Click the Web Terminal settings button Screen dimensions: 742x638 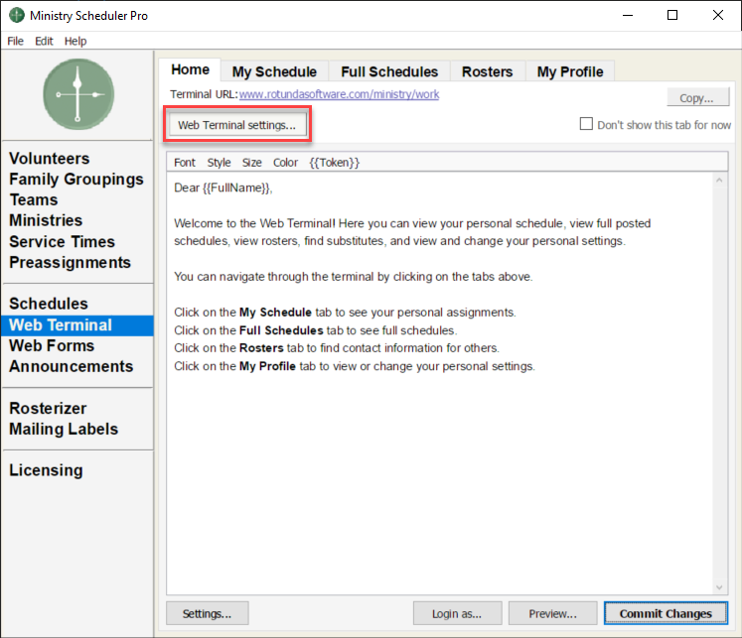click(236, 125)
